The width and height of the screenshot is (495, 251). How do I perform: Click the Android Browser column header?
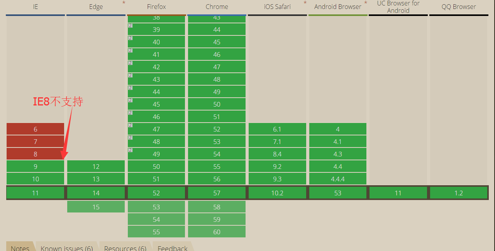coord(338,7)
